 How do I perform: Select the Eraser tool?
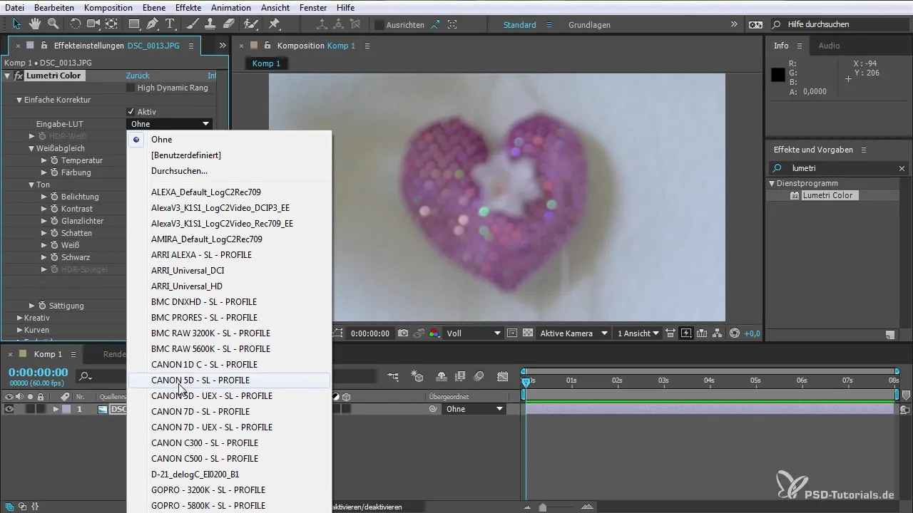click(228, 24)
